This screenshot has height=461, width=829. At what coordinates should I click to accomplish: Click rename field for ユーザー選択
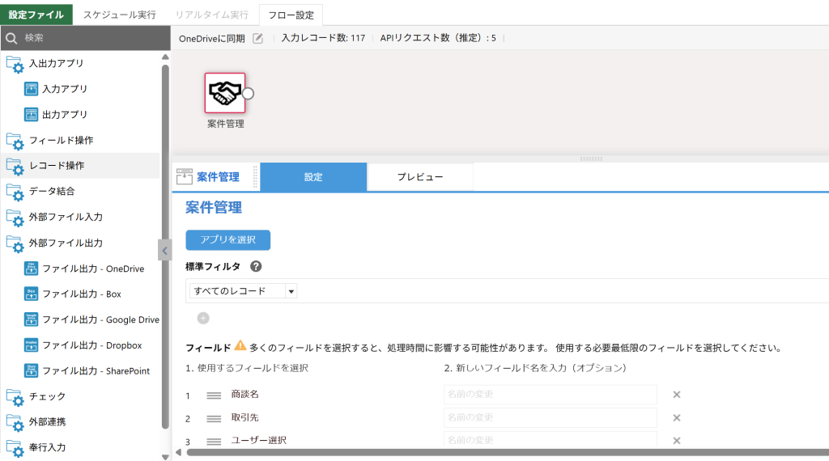[x=551, y=439]
